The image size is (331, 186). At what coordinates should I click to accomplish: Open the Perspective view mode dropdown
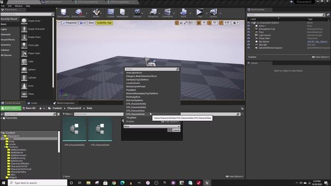pyautogui.click(x=70, y=23)
